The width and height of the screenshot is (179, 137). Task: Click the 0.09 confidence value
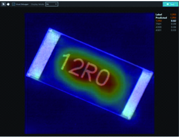click(x=173, y=24)
